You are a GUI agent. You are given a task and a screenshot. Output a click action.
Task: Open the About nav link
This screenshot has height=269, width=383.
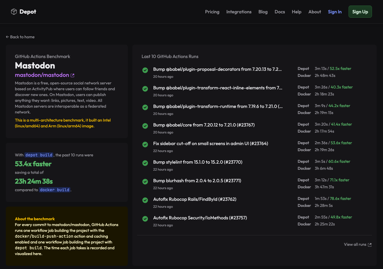click(315, 12)
